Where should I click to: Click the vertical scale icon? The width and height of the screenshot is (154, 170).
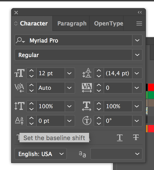(x=19, y=106)
